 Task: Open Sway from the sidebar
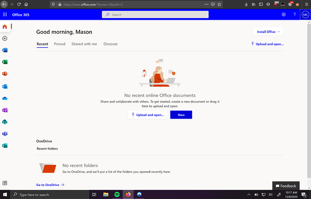(x=5, y=146)
